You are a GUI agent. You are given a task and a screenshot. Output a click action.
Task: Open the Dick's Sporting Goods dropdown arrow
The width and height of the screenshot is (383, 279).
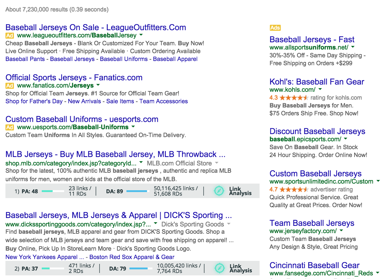coord(229,224)
